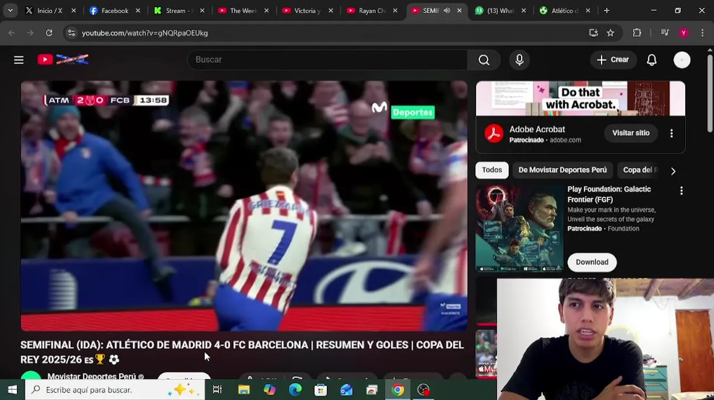Mute the tab audio speaker icon
Viewport: 714px width, 400px height.
[447, 11]
